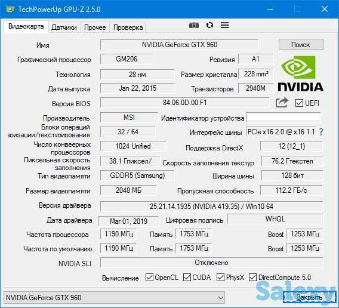Switch to the Видеокарта tab
The height and width of the screenshot is (308, 339).
pyautogui.click(x=26, y=27)
